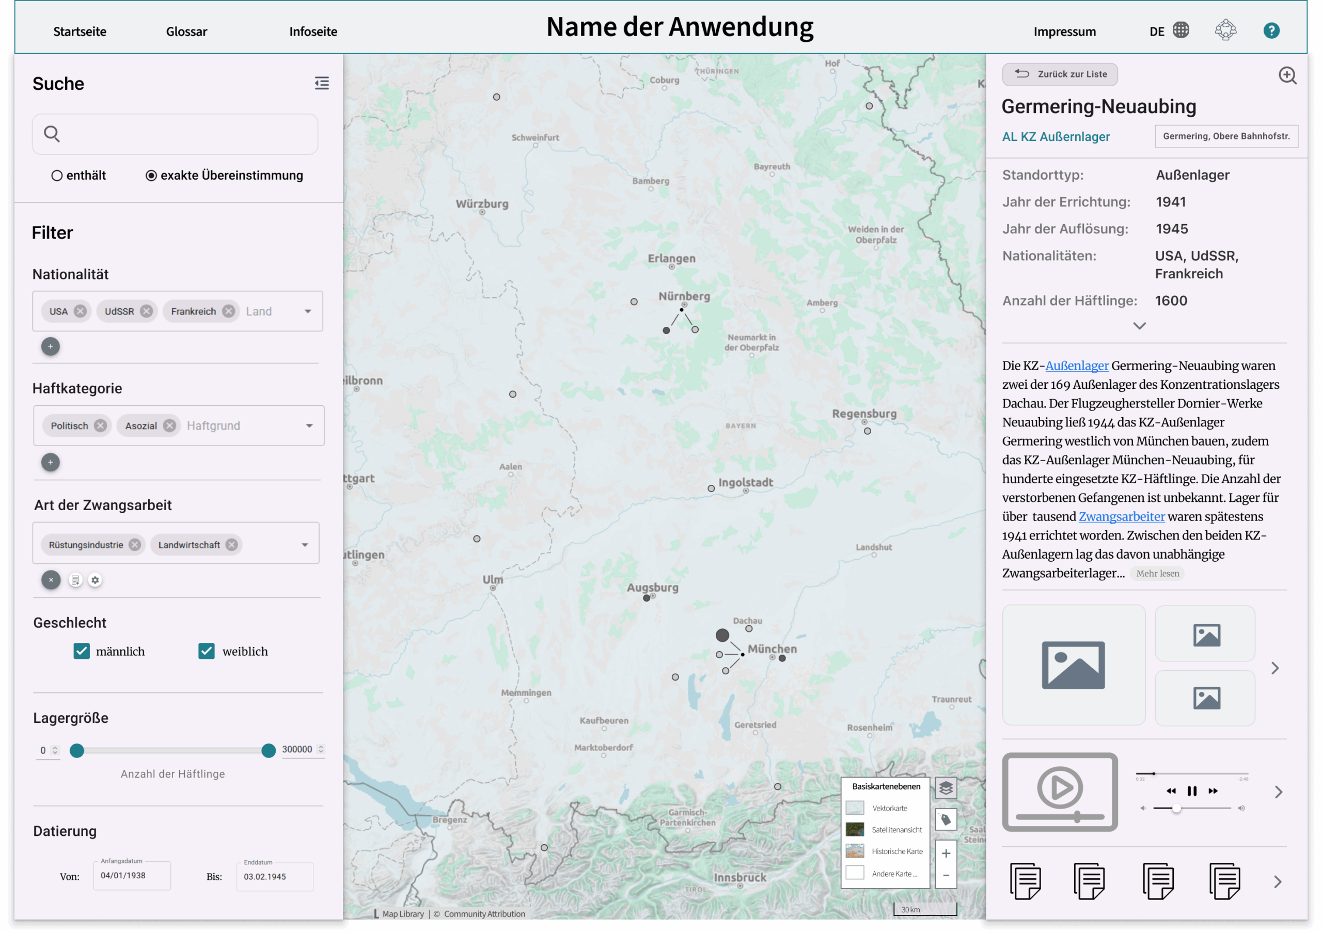Click the right Lagergröße slider handle
1322x933 pixels.
[269, 750]
